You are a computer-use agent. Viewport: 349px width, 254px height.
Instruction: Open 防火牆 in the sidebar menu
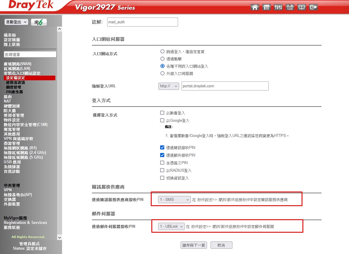click(x=10, y=111)
